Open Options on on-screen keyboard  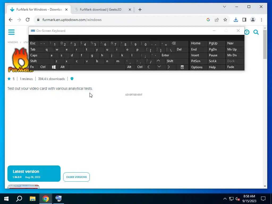point(198,67)
